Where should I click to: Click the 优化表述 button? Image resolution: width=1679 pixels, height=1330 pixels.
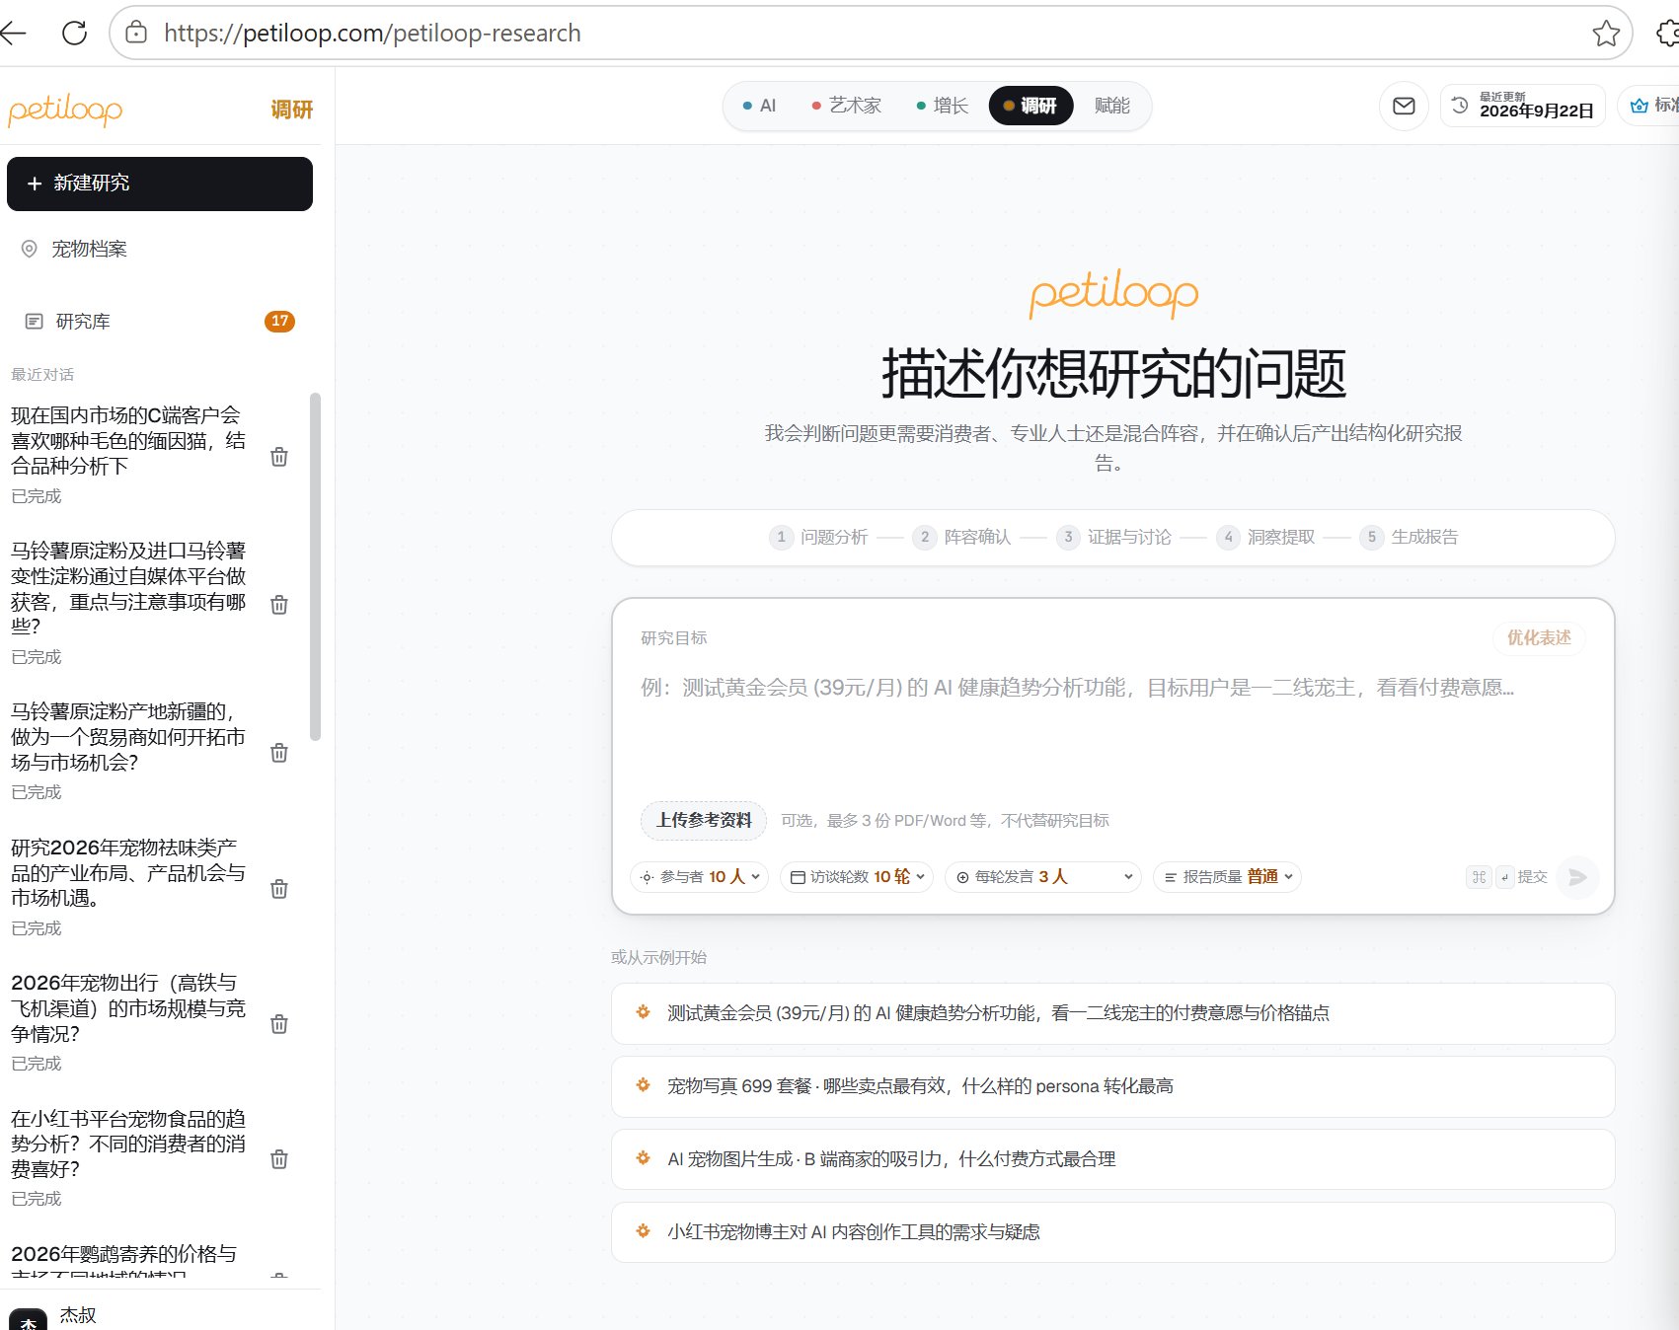click(x=1539, y=638)
